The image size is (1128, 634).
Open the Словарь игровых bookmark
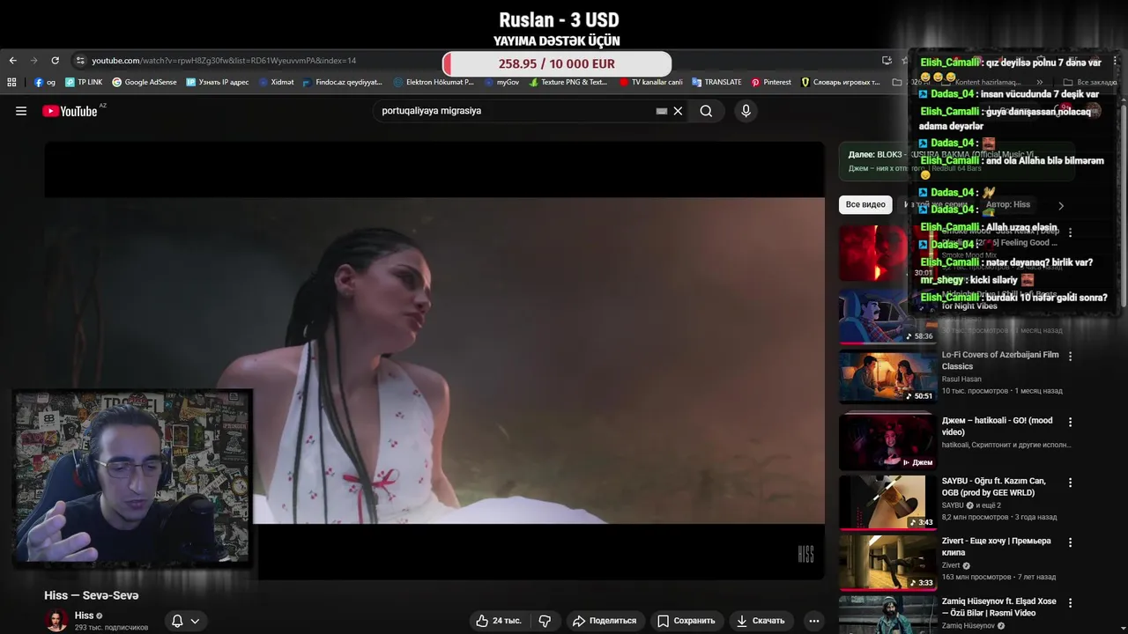tap(841, 82)
